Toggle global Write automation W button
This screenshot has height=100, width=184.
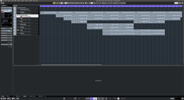[x=59, y=3]
